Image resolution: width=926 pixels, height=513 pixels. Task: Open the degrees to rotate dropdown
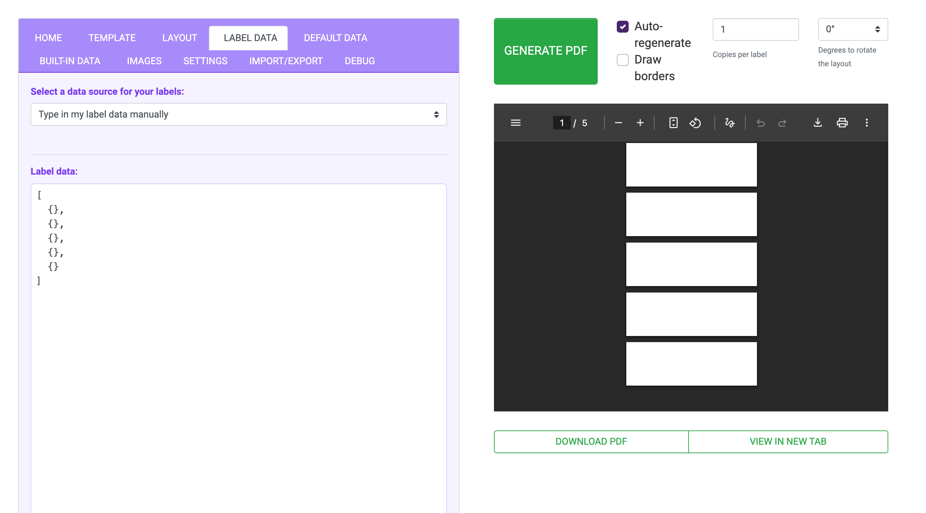[x=852, y=29]
